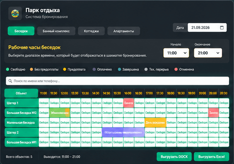Click the 11:00 time column header
Viewport: 234px width, 164px height.
[x=43, y=93]
